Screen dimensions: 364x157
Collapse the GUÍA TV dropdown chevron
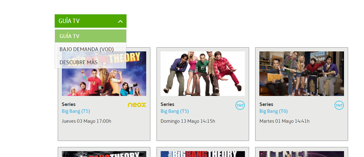120,21
